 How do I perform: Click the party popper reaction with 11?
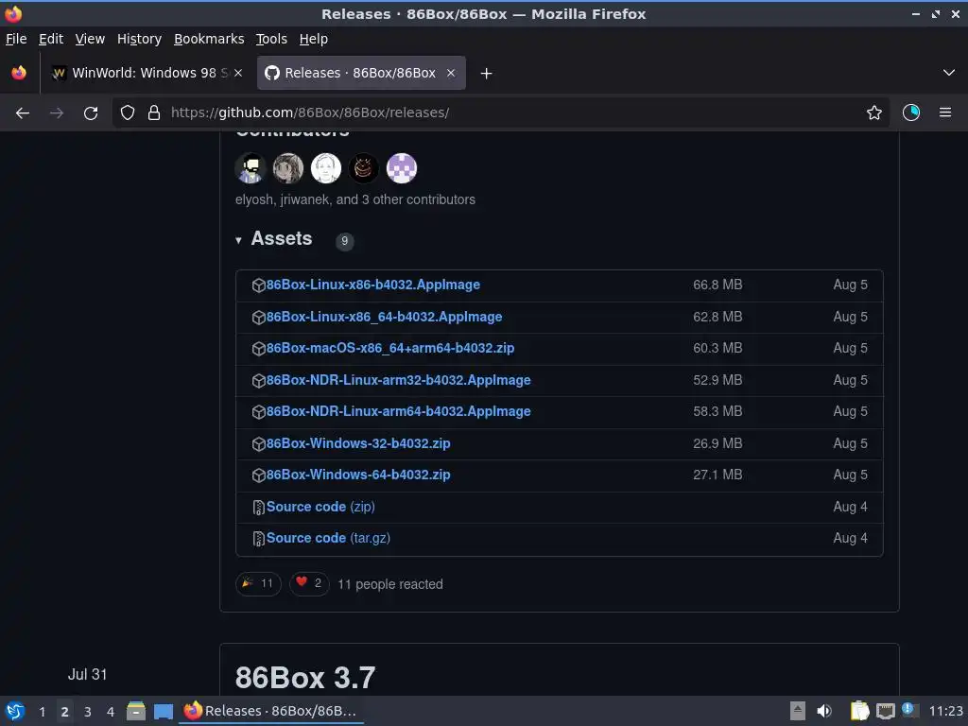[258, 583]
